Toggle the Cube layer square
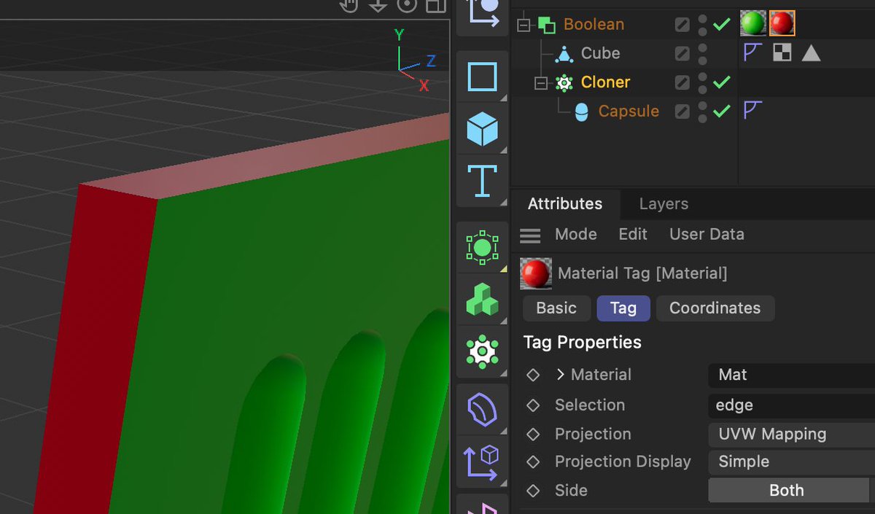 pos(682,53)
